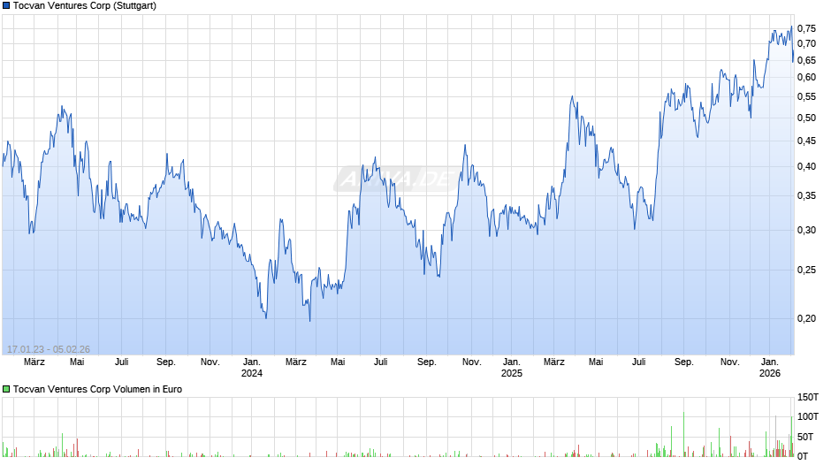Click the chart title 'Tocvan Ventures Corp (Stuttgart)'
831x465 pixels.
pos(85,6)
